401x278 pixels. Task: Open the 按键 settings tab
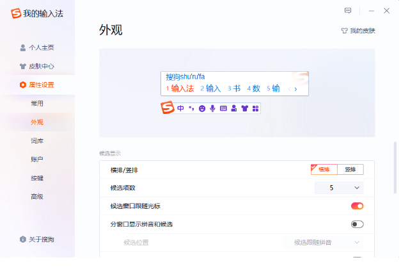[x=37, y=178]
